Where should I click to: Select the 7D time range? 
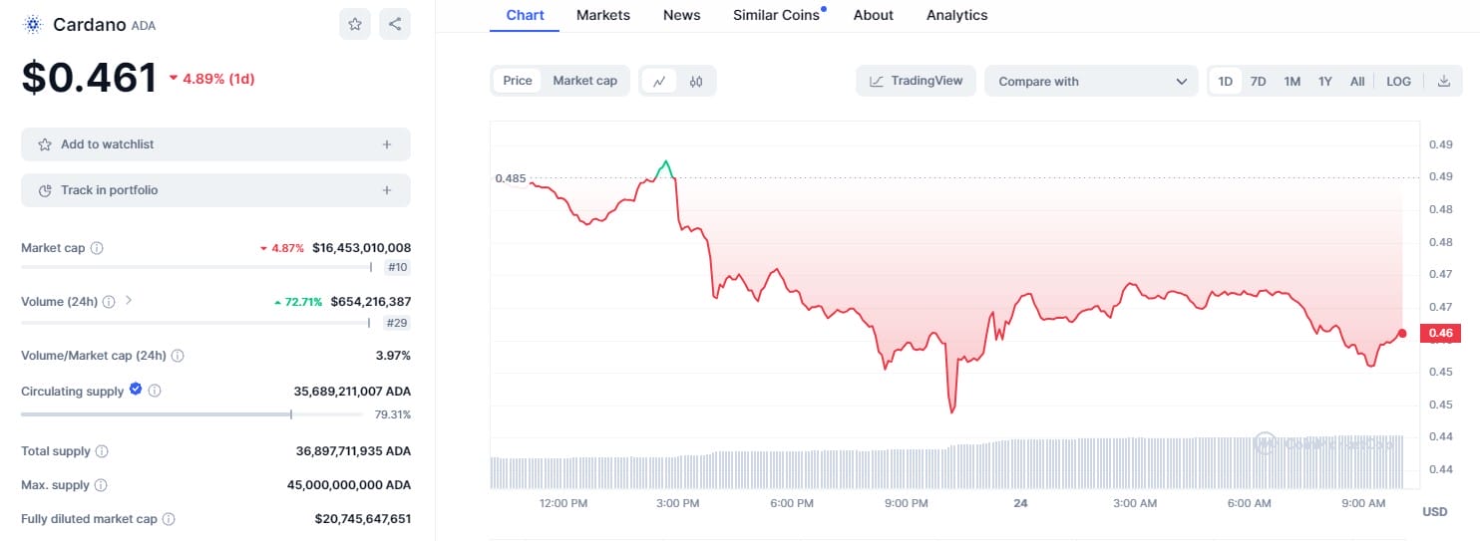pos(1259,82)
